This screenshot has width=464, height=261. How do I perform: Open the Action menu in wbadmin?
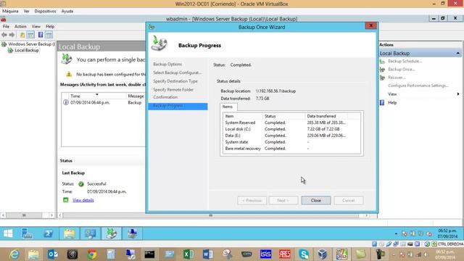click(20, 26)
